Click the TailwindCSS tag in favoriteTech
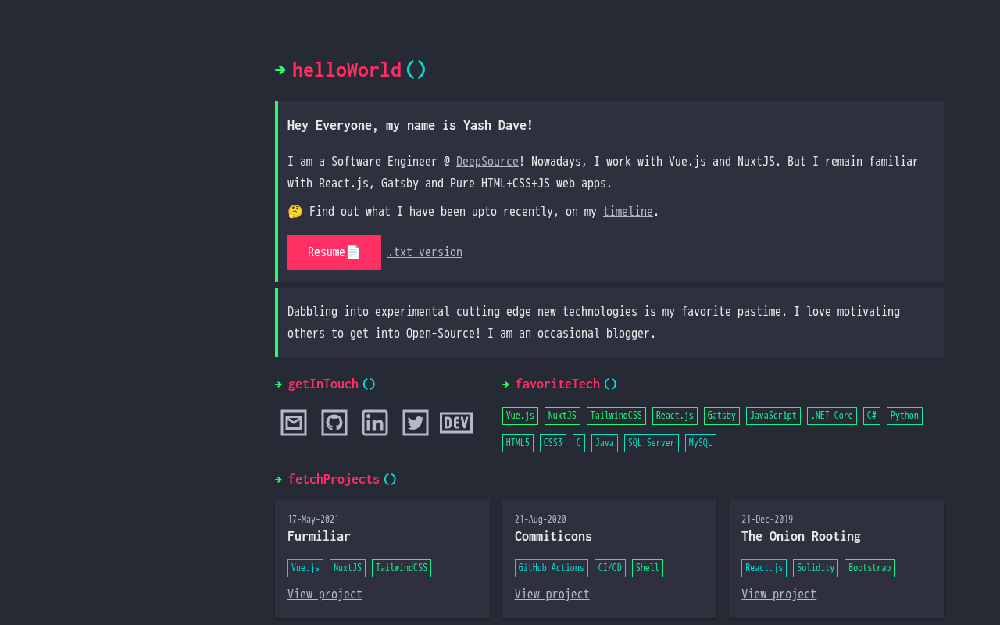Image resolution: width=1000 pixels, height=625 pixels. [616, 416]
